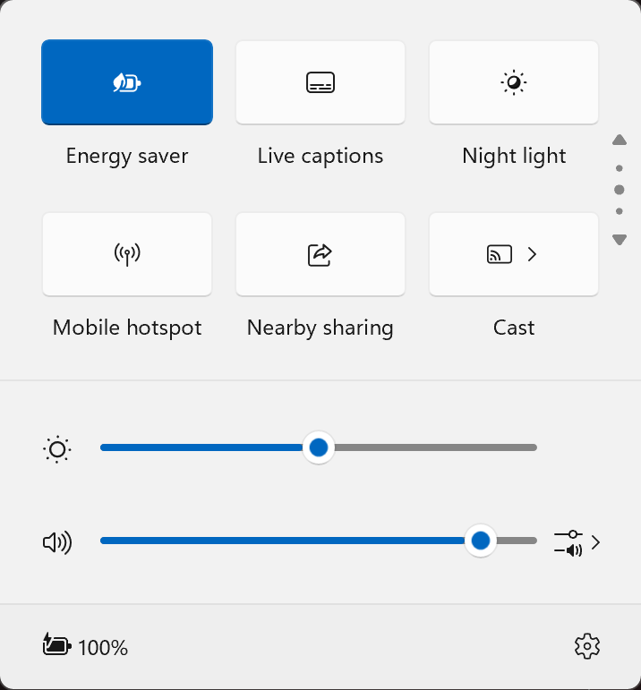
Task: Toggle the Nearby sharing tile
Action: point(320,254)
